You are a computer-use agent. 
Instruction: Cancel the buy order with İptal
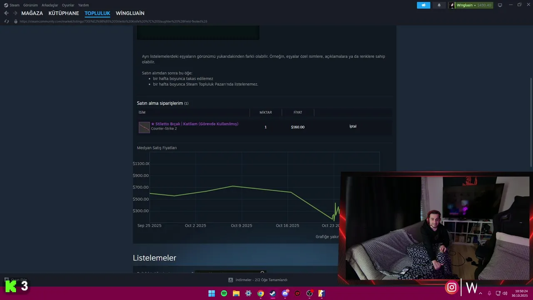click(353, 126)
